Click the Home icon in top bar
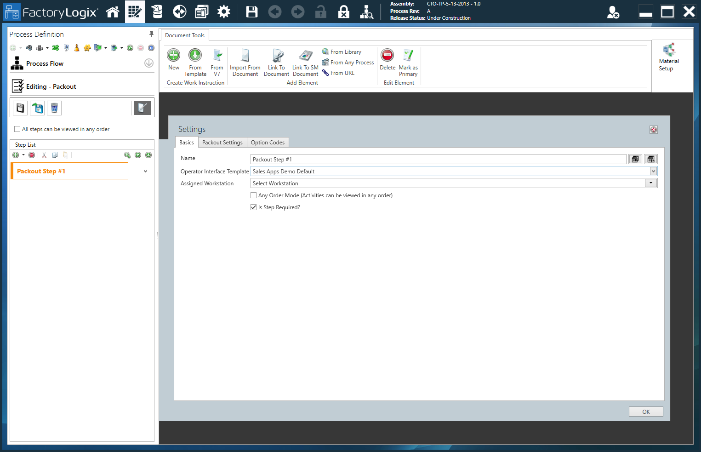The height and width of the screenshot is (452, 701). click(x=113, y=12)
